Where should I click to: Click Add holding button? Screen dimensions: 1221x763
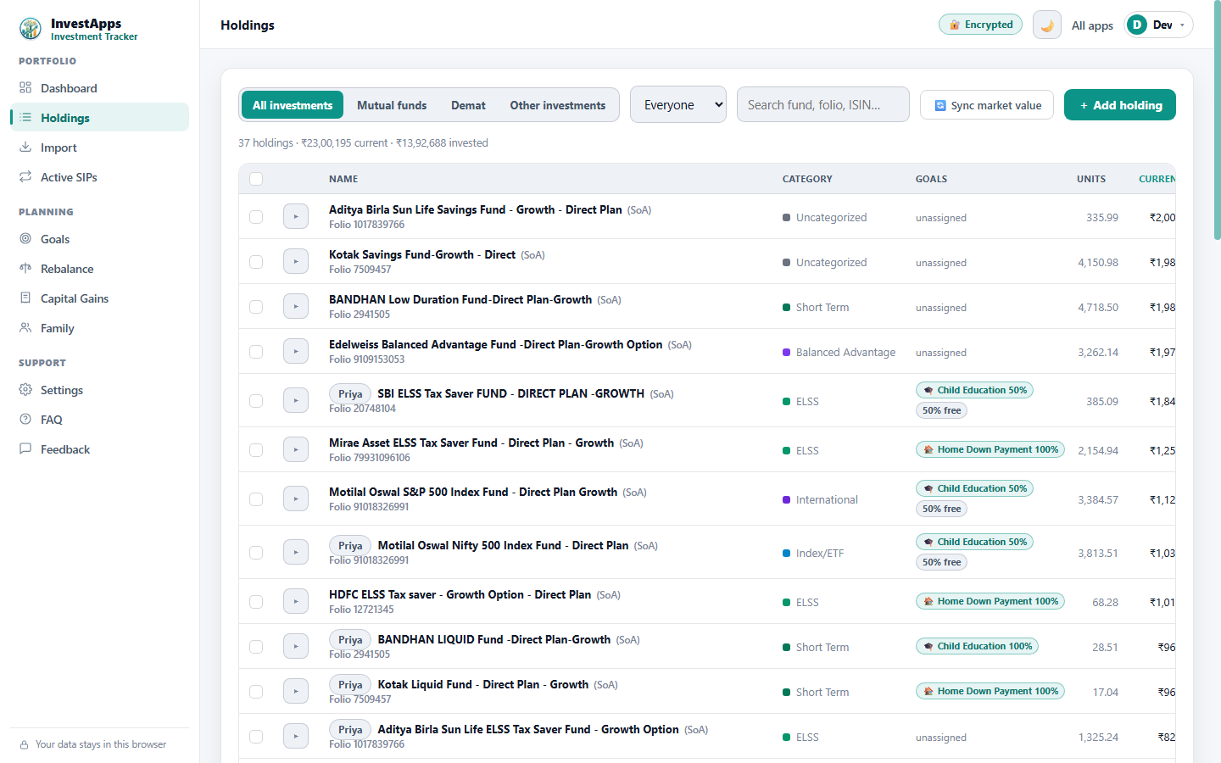click(x=1120, y=105)
